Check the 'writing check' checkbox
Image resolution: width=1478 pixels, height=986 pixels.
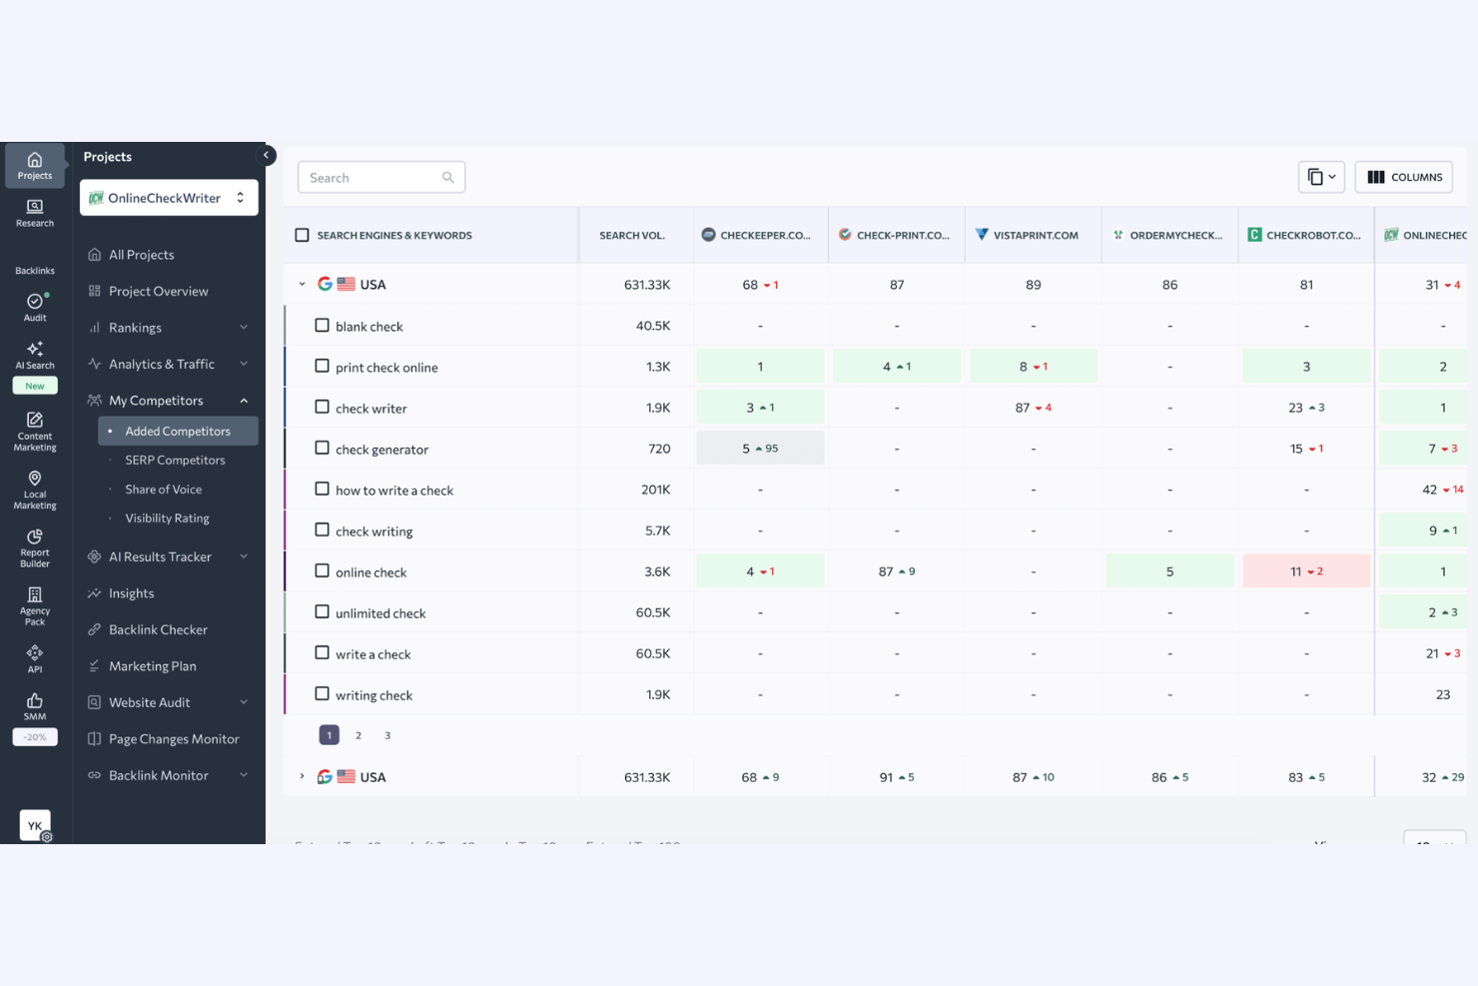[x=322, y=694]
